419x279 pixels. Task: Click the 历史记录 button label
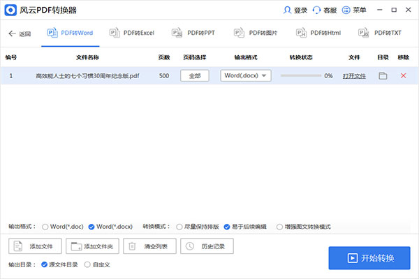[x=213, y=246]
